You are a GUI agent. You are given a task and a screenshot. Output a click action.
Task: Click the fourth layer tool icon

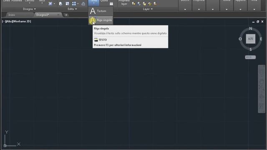click(150, 4)
